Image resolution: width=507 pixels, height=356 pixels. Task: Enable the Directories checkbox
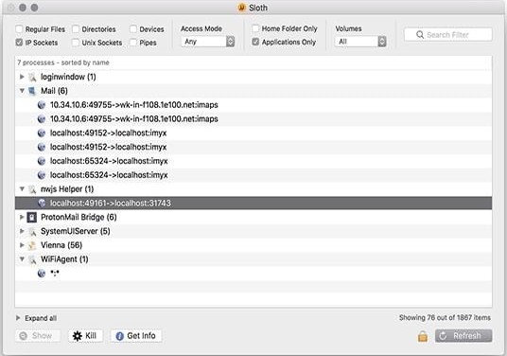pos(76,29)
